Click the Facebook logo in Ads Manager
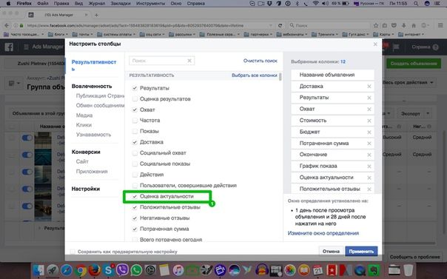This screenshot has width=447, height=279. point(9,47)
